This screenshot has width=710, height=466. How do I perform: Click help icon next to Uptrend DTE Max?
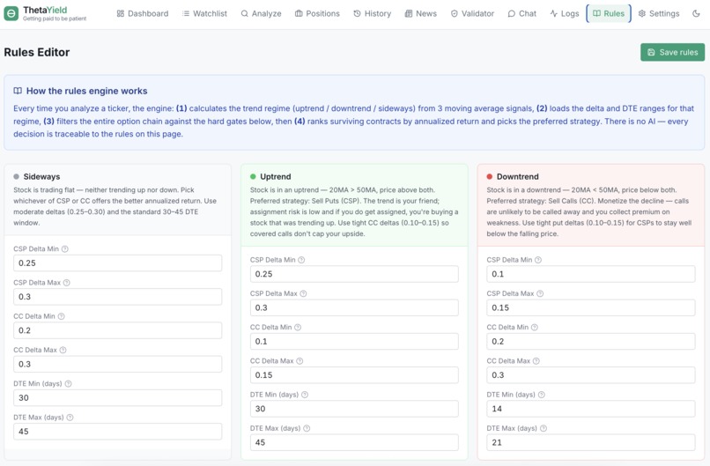coord(307,428)
